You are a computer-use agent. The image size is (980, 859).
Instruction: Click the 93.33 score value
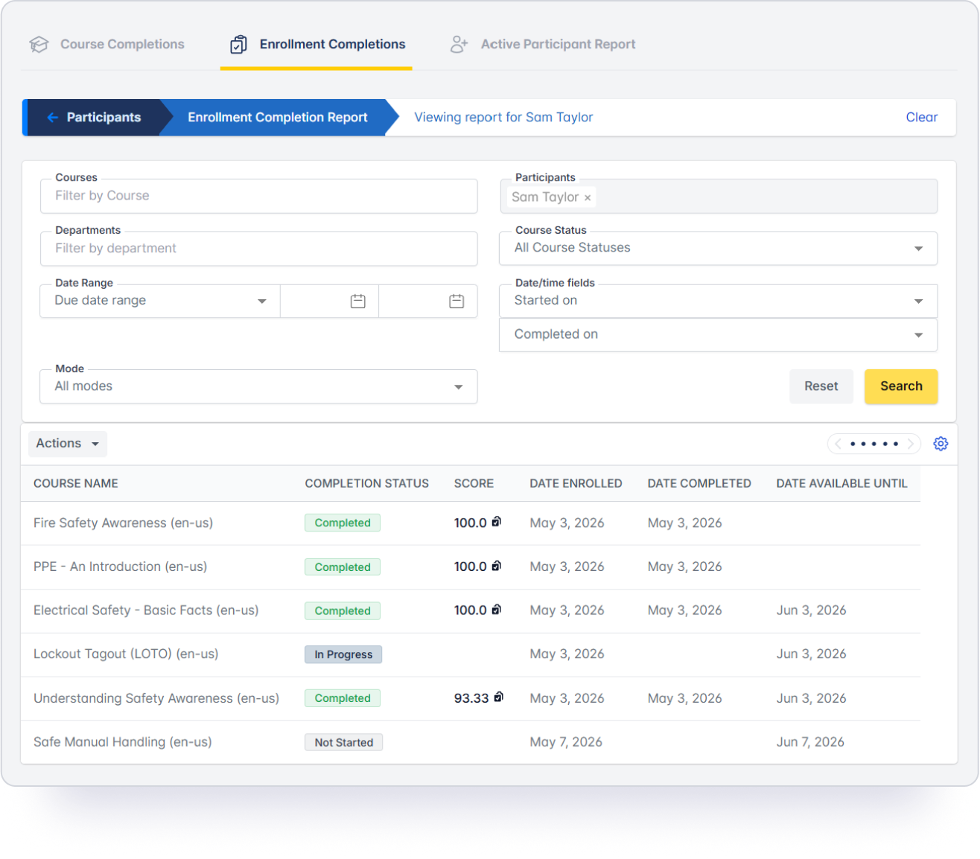pyautogui.click(x=471, y=698)
